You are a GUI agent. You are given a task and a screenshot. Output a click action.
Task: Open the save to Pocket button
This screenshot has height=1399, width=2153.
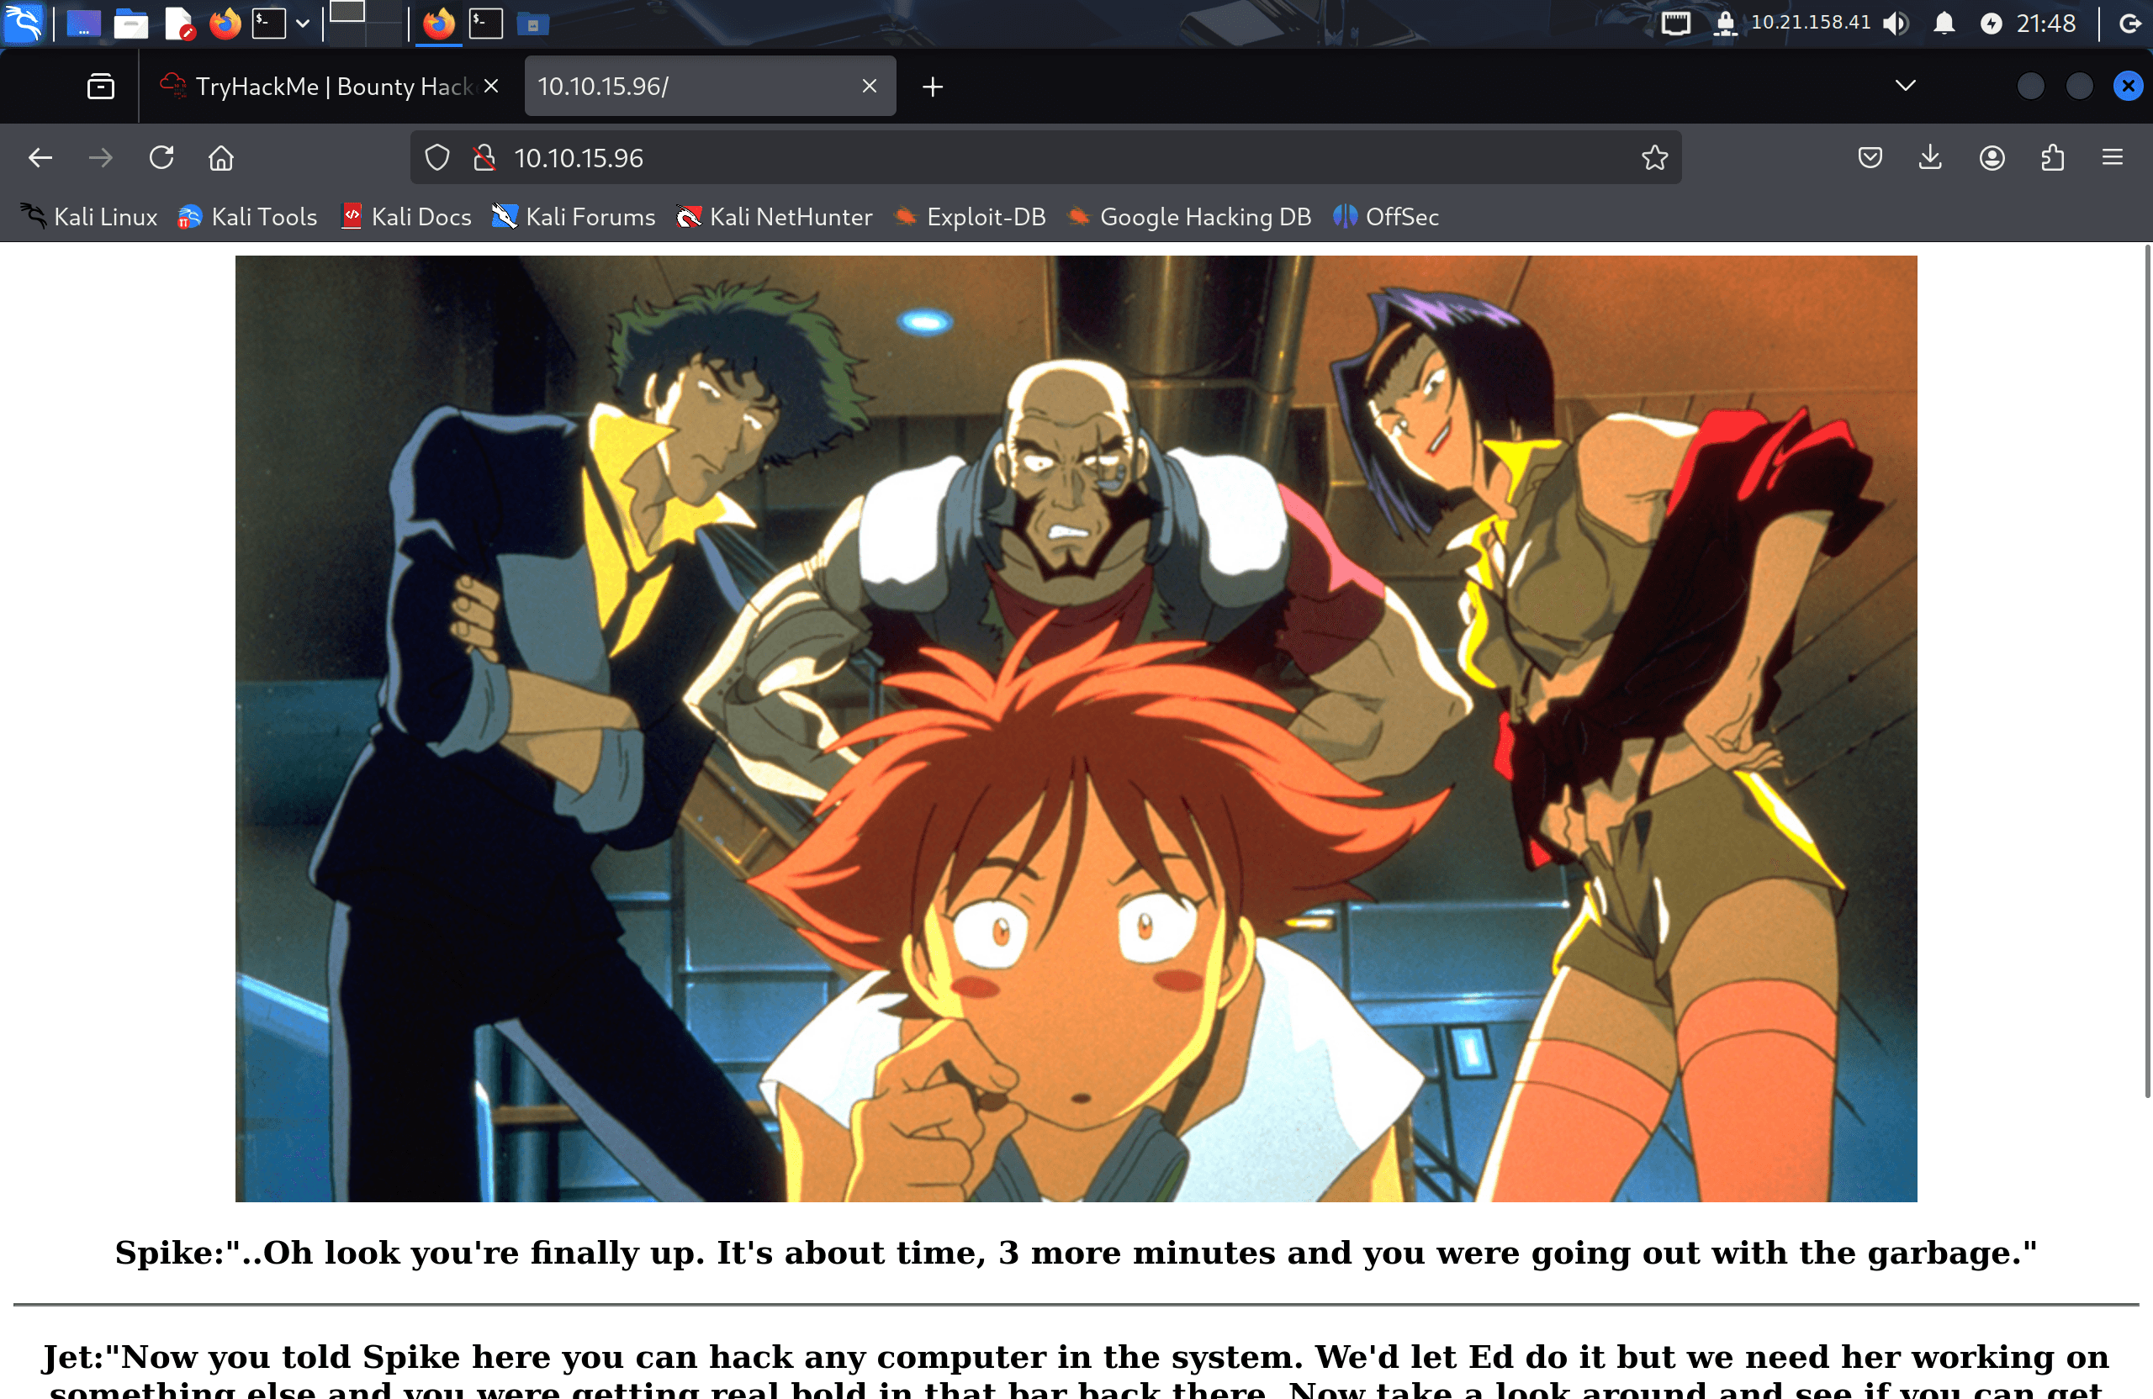1870,158
